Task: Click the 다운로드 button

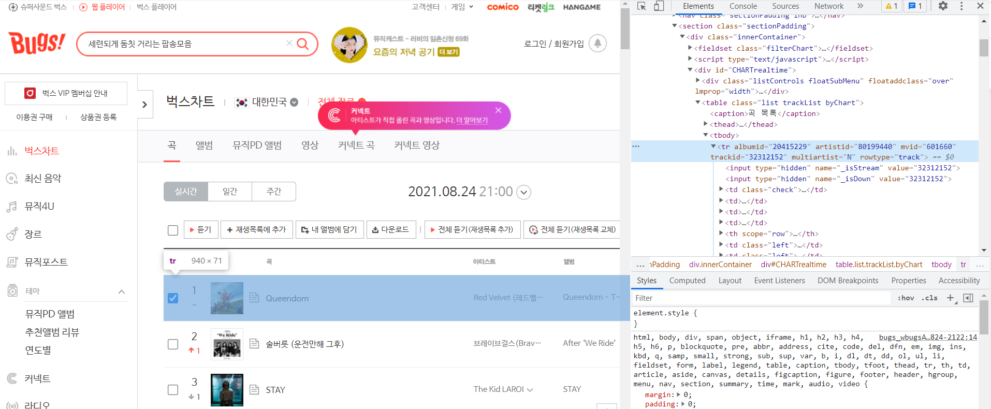Action: click(x=391, y=229)
